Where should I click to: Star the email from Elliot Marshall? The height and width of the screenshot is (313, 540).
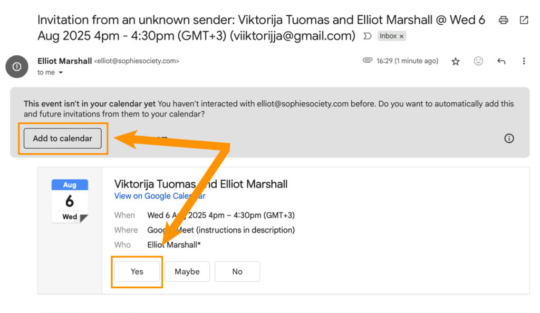point(456,61)
